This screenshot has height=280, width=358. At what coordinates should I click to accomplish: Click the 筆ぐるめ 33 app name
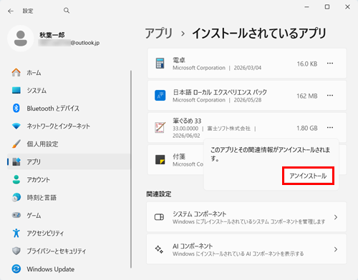click(187, 121)
